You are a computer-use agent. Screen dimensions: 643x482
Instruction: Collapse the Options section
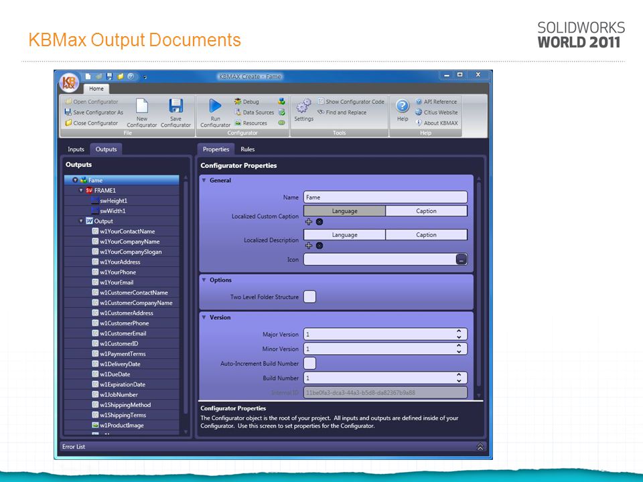[x=204, y=280]
